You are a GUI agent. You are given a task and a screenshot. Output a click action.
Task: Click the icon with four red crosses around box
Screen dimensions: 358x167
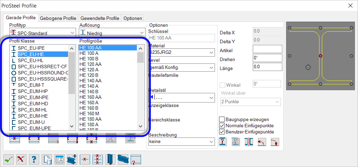[92, 139]
